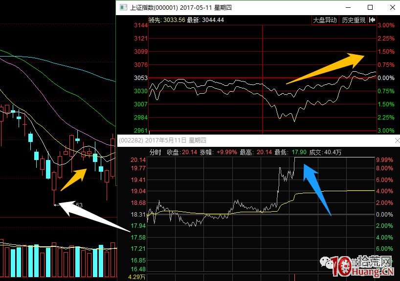This screenshot has height=281, width=400.
Task: Click the 3099 index axis label
Action: click(141, 51)
